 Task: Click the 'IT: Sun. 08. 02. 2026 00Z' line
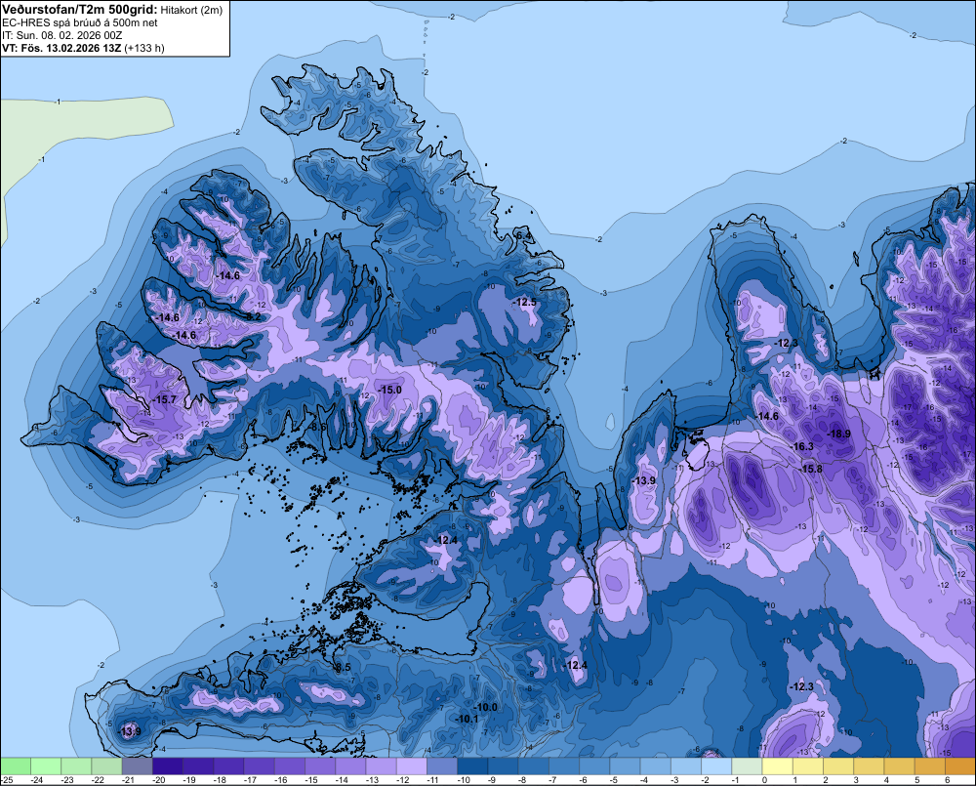pyautogui.click(x=62, y=35)
